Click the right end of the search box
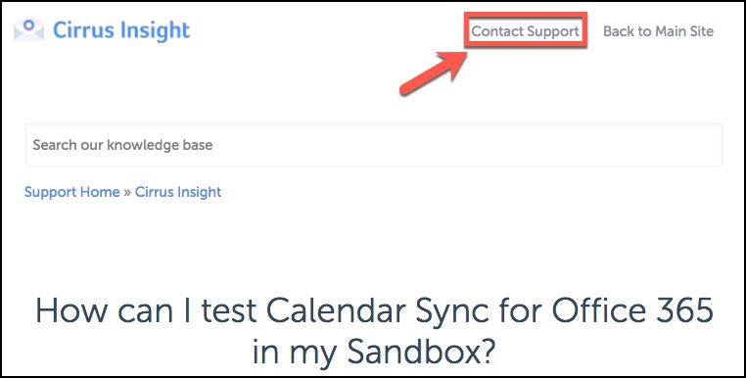This screenshot has width=746, height=378. click(709, 145)
